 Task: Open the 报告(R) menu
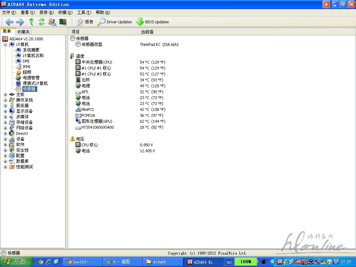pos(47,13)
